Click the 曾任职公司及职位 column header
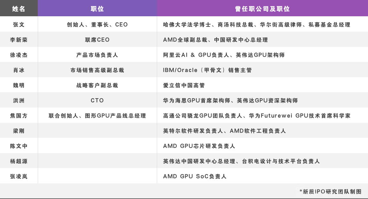Screen dimensions: 368x199 pyautogui.click(x=262, y=9)
